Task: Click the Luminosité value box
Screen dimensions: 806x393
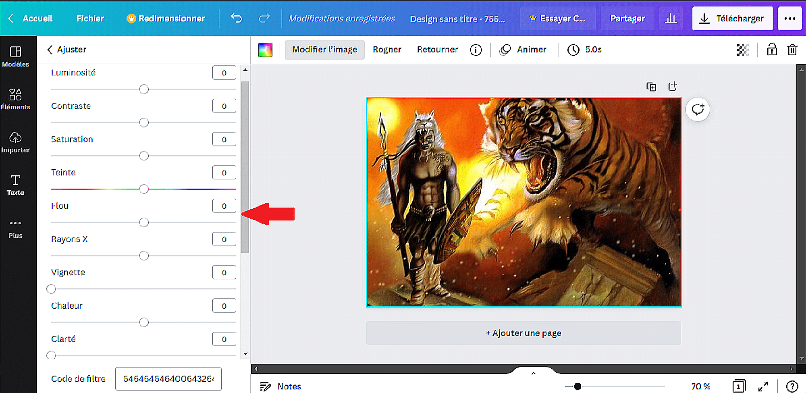Action: pos(224,73)
